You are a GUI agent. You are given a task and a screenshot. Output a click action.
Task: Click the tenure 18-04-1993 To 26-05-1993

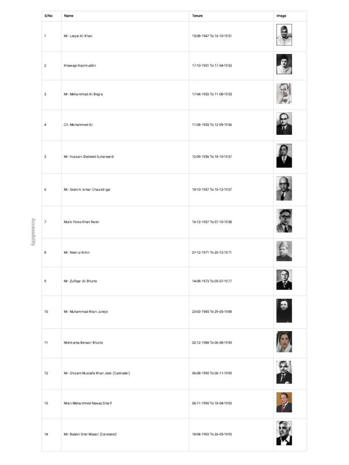(x=212, y=434)
